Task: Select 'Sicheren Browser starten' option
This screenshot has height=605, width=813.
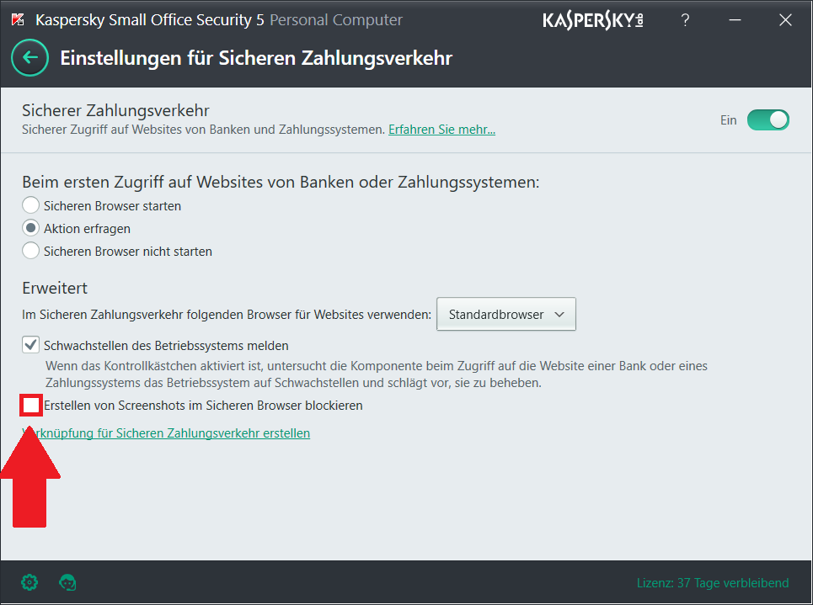Action: (30, 205)
